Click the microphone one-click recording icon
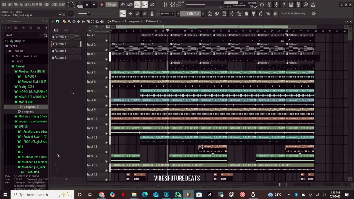This screenshot has width=354, height=199. point(276,5)
